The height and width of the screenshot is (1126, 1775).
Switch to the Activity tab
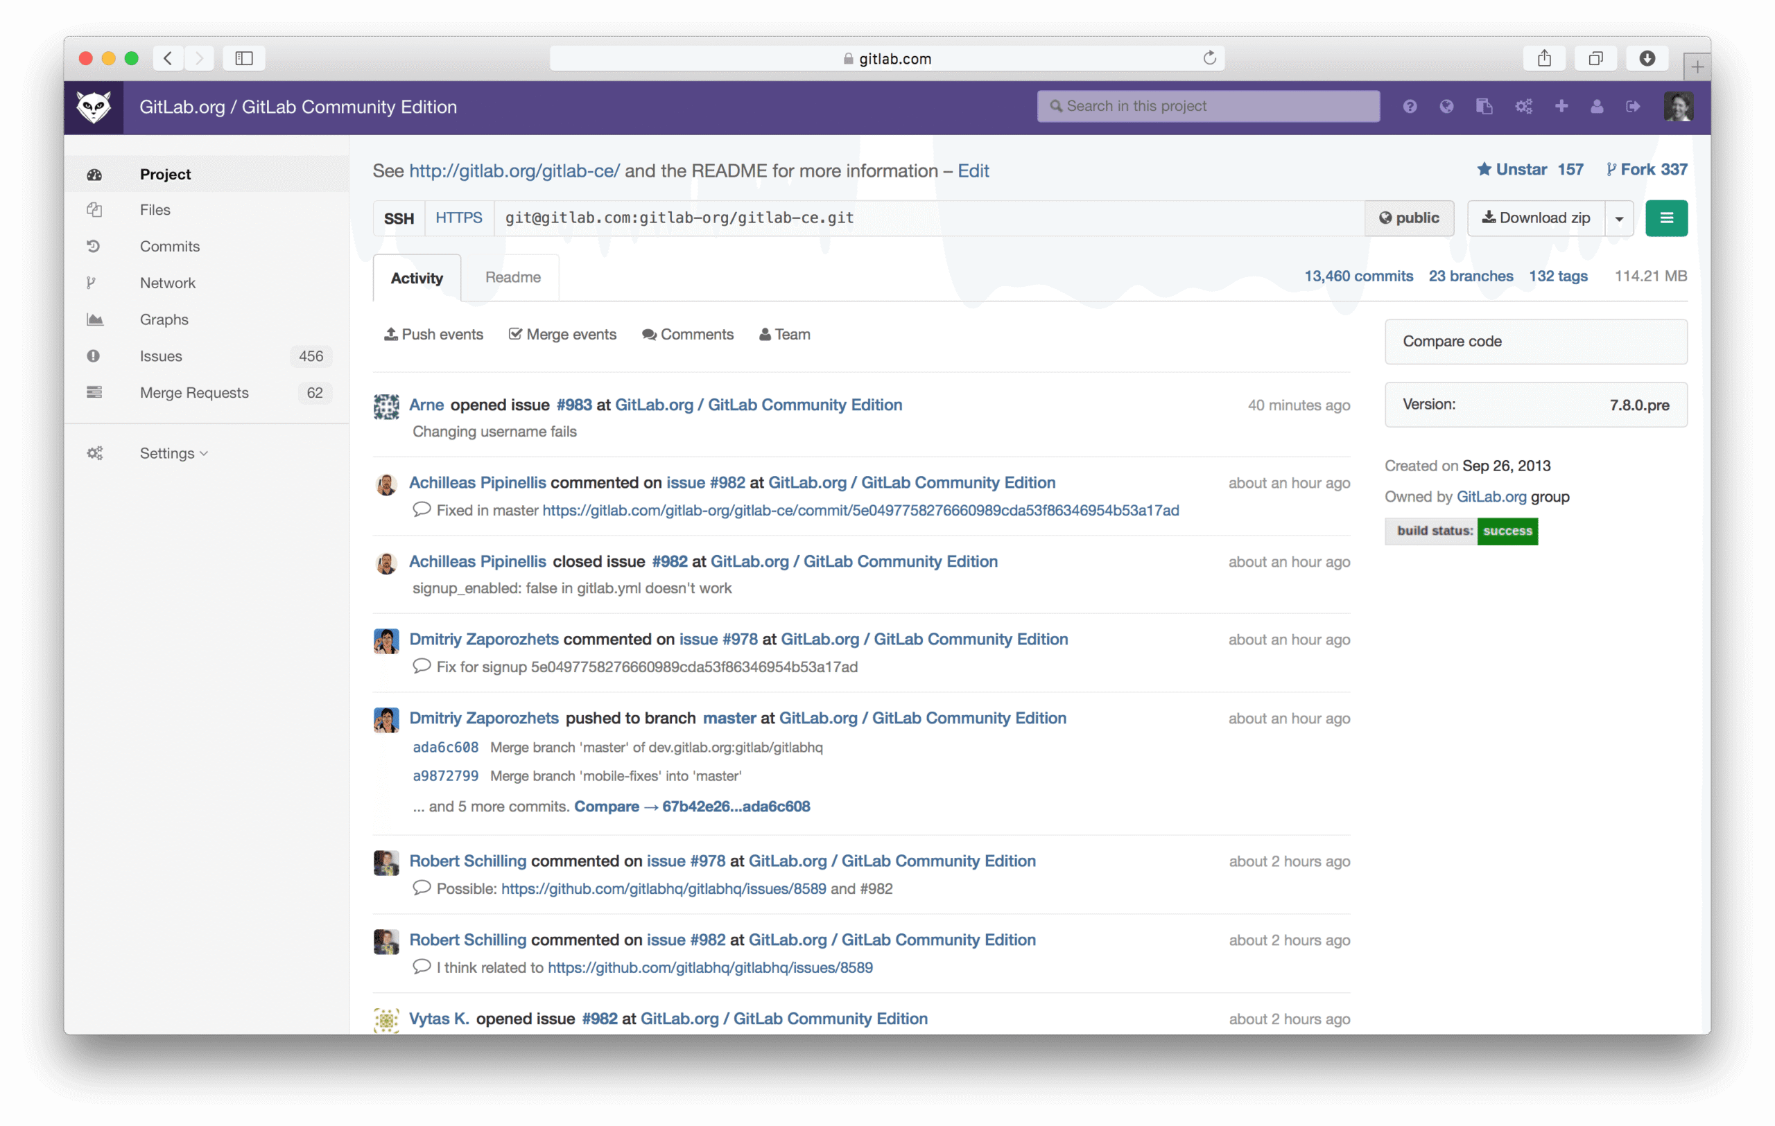[x=417, y=278]
